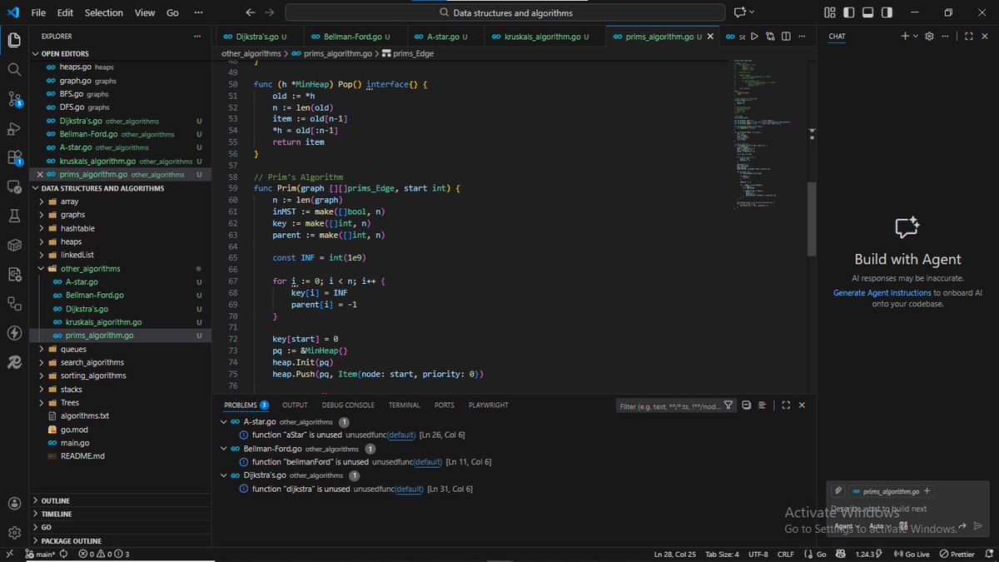Open README.md in the explorer tree
Viewport: 999px width, 562px height.
(x=82, y=456)
